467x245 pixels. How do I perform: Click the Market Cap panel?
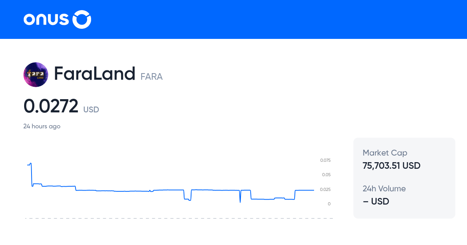(x=404, y=159)
